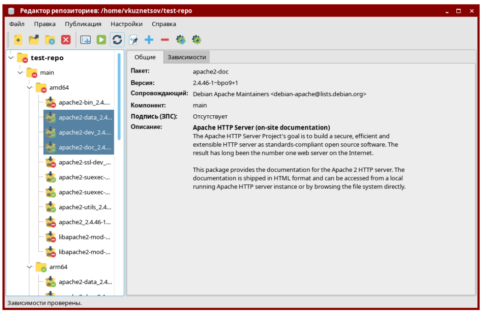Select apache2-utils package in amd64
The image size is (483, 312).
[x=85, y=207]
